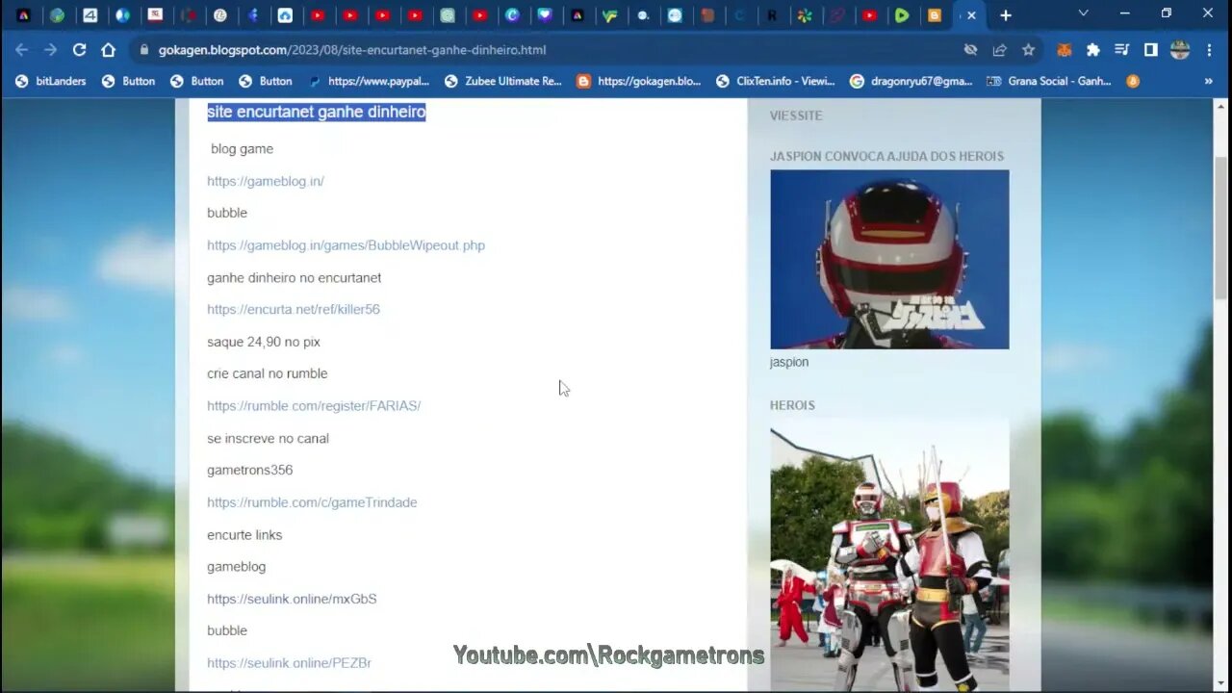Click the 'saque 24,90 no pix' text
This screenshot has width=1232, height=693.
tap(264, 342)
